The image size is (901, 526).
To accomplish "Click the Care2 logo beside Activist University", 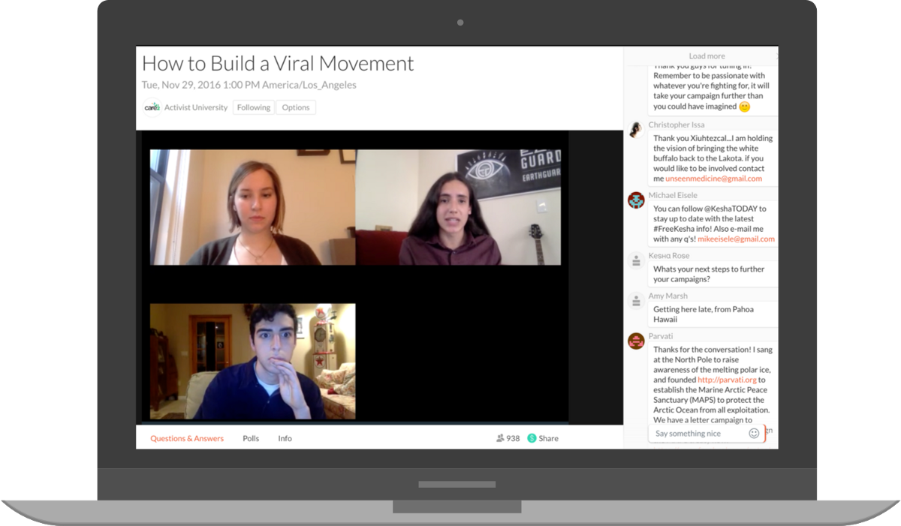I will 152,107.
